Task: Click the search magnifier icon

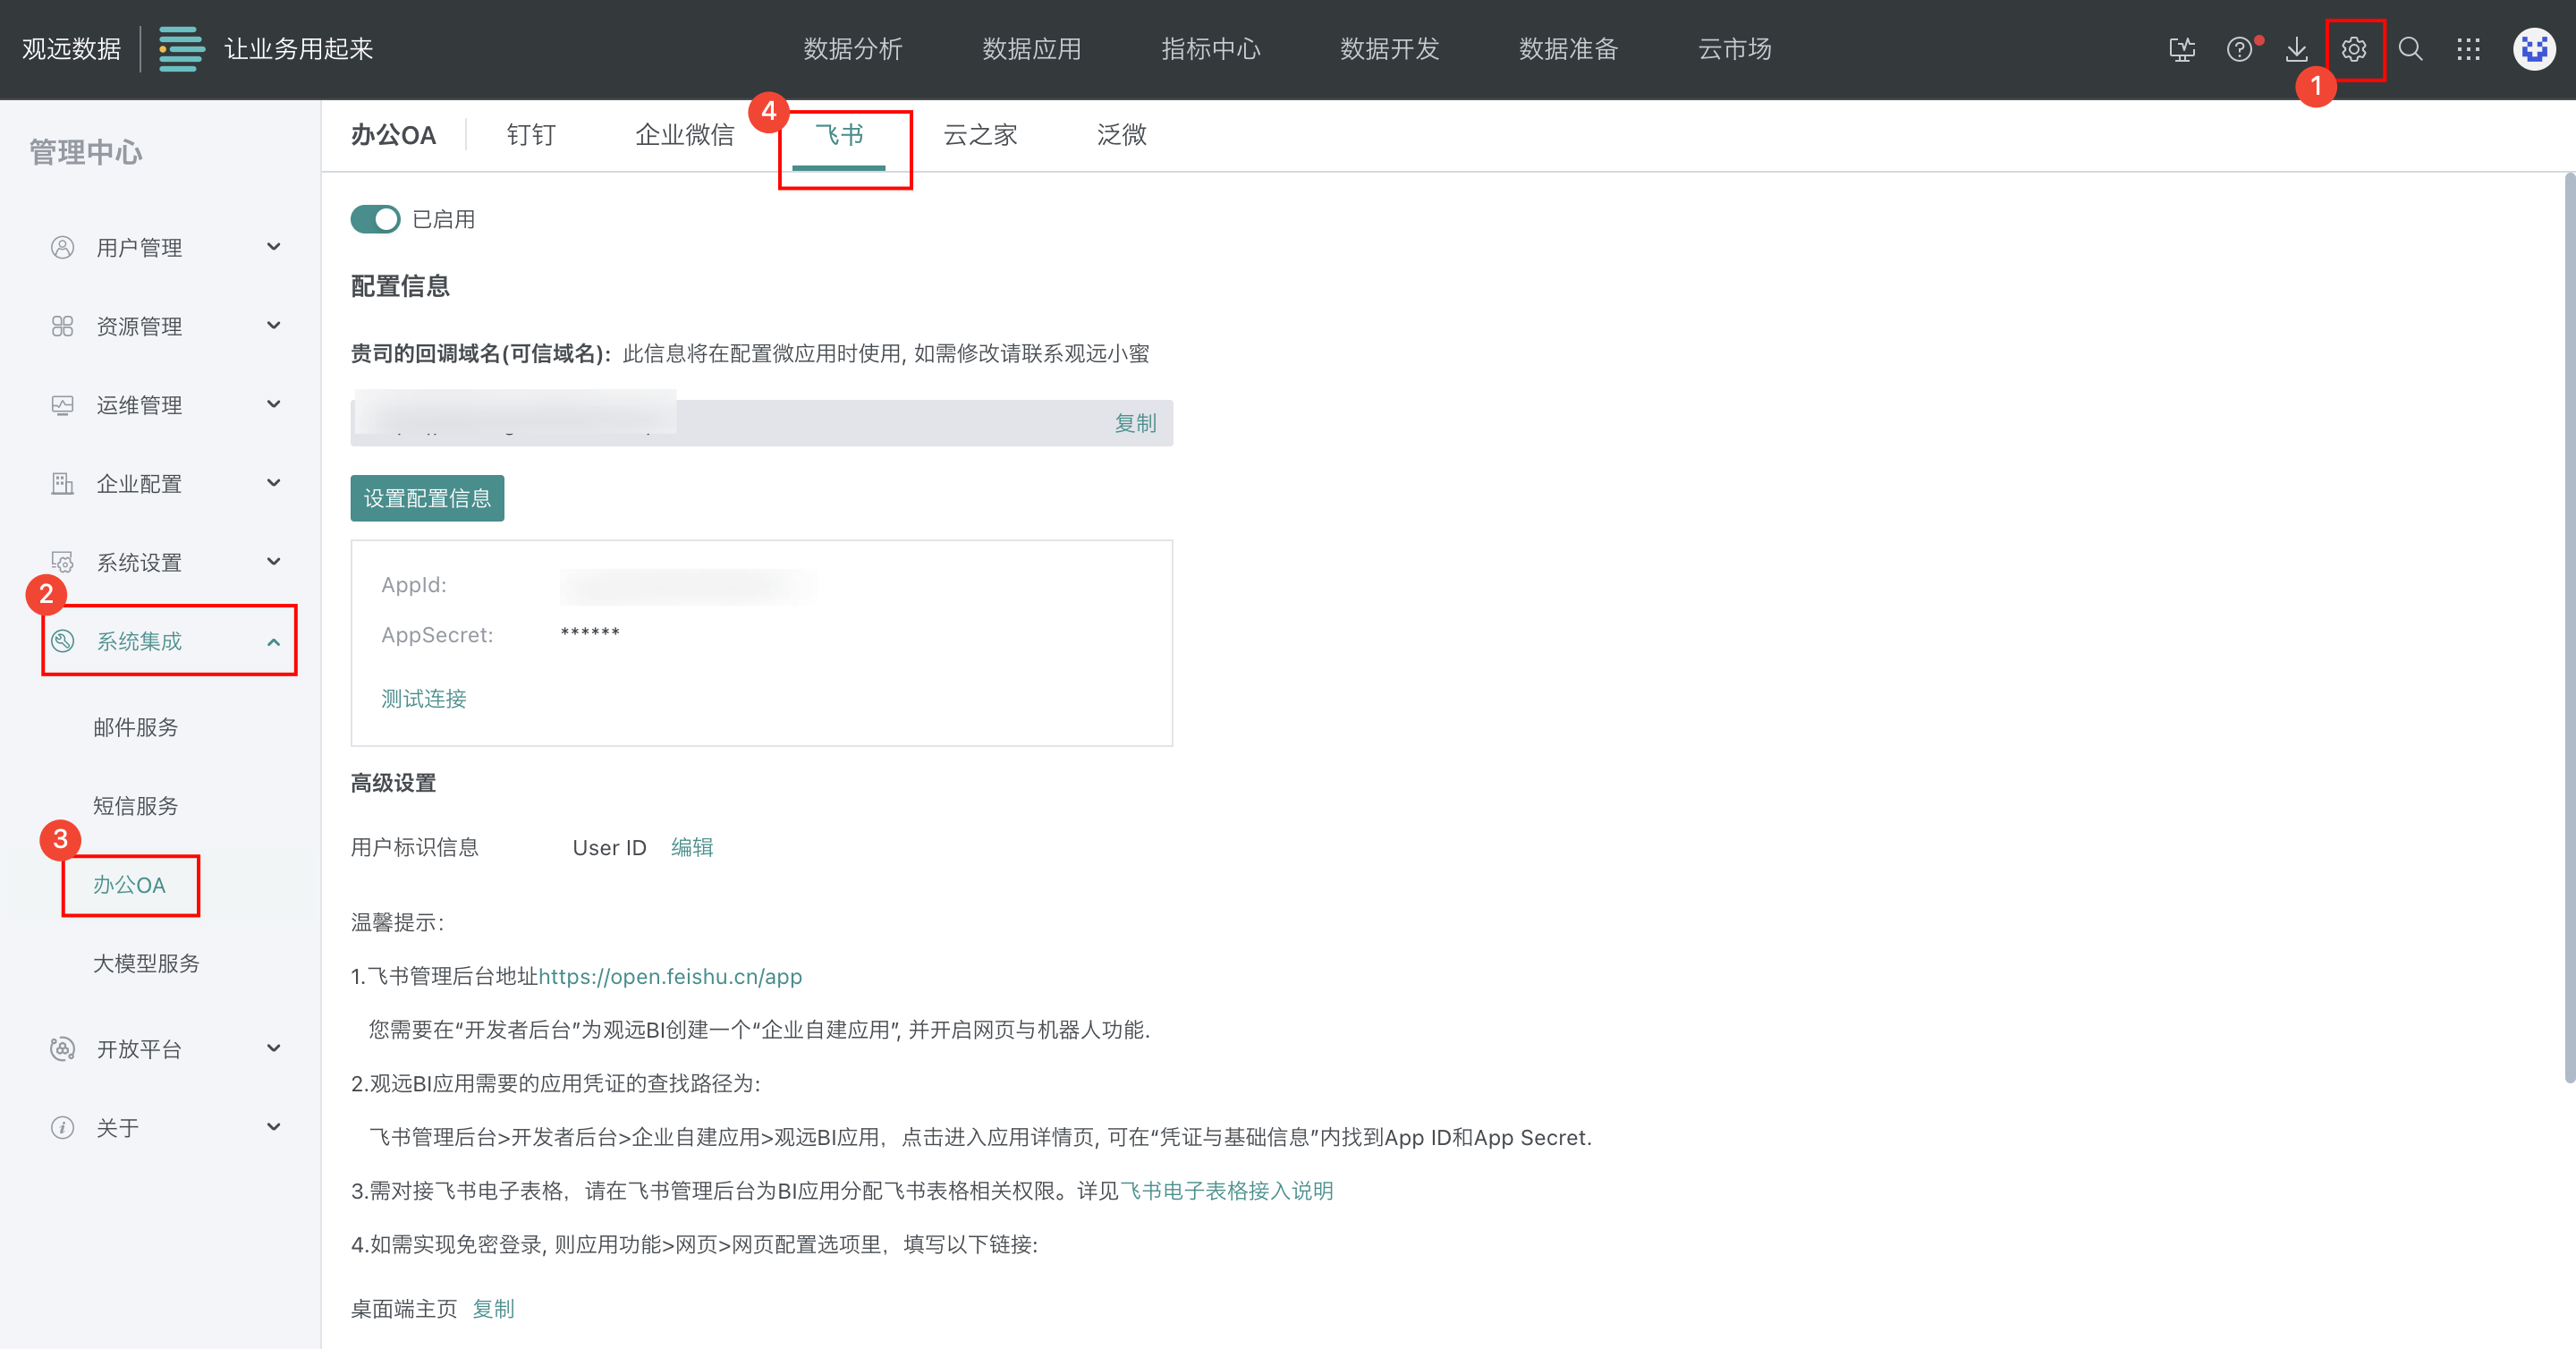Action: tap(2410, 49)
